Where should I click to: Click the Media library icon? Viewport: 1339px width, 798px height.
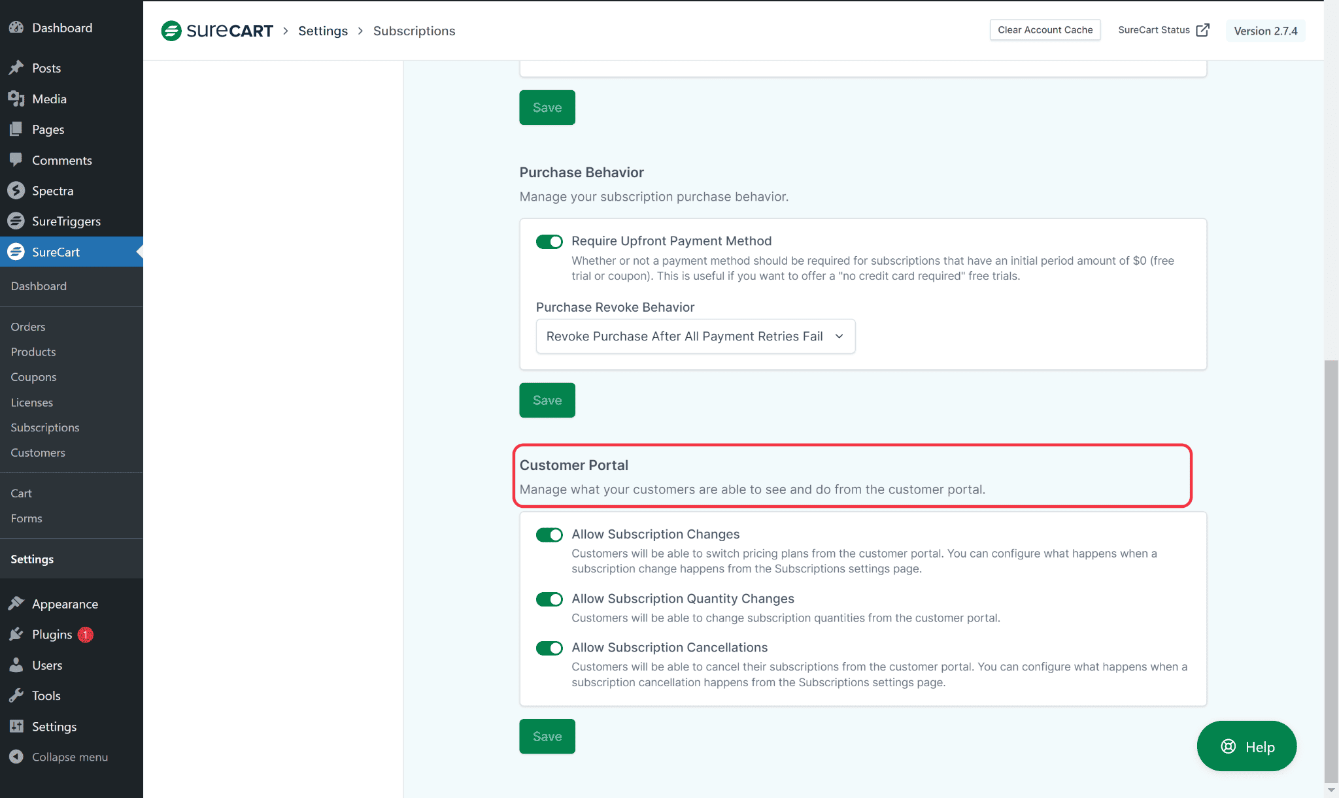click(x=16, y=99)
